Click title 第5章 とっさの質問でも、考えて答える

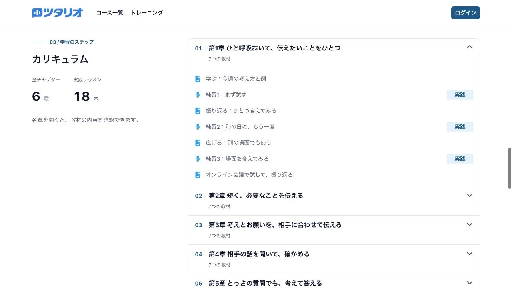(x=265, y=283)
